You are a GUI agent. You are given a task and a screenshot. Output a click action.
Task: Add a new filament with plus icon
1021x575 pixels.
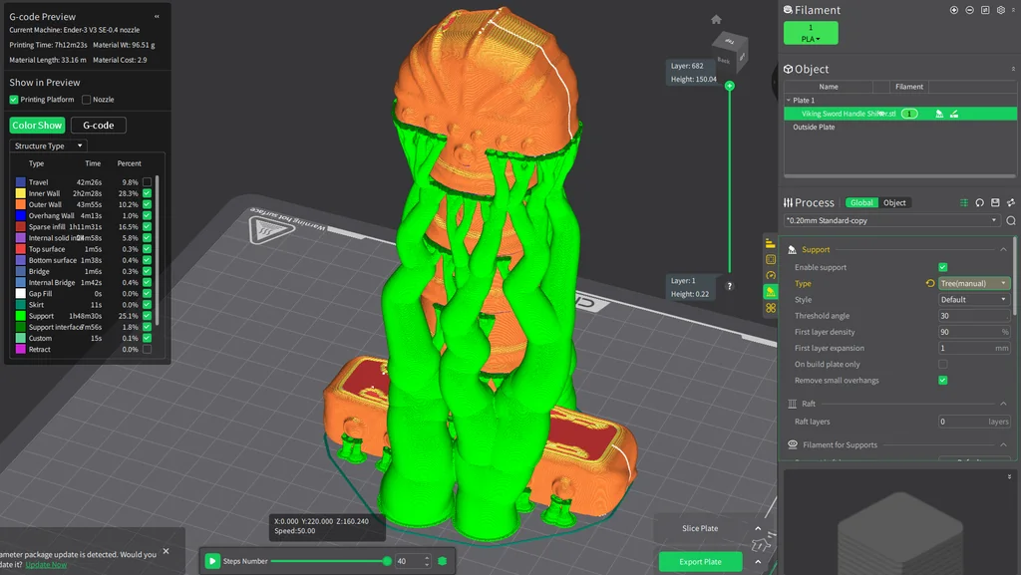954,10
